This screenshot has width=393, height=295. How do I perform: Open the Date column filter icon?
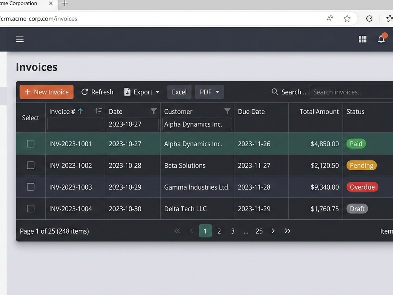point(154,111)
